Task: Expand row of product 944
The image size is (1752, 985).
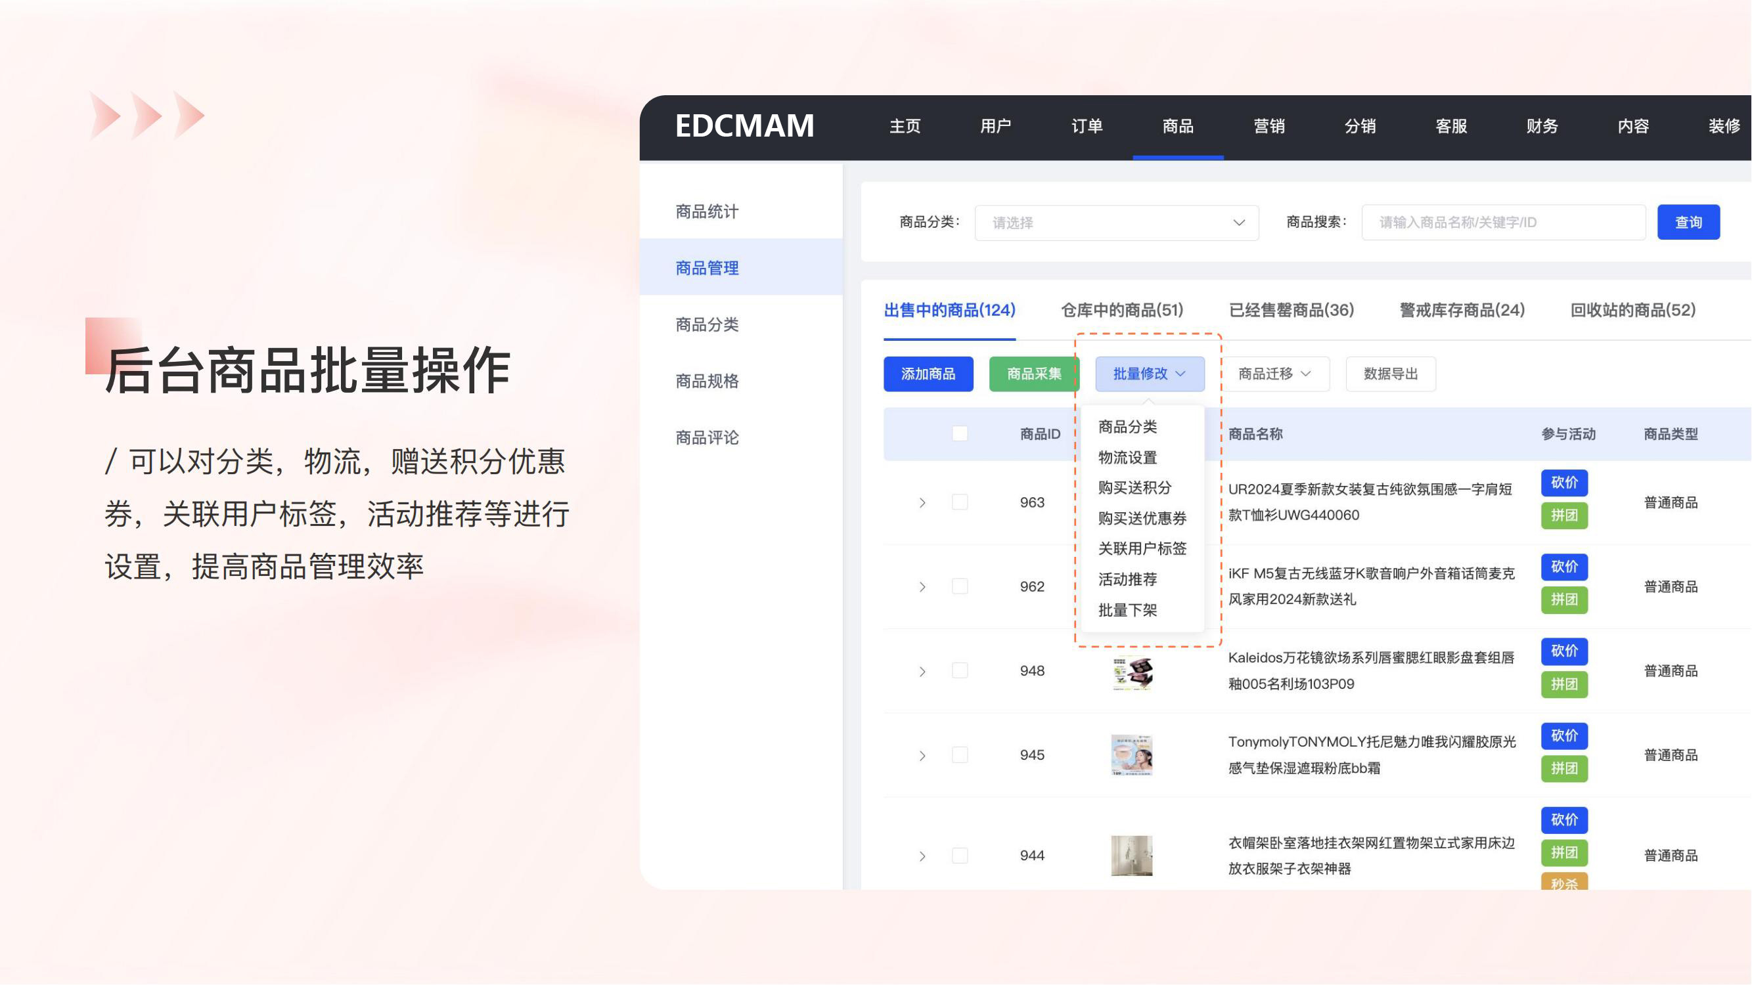Action: [922, 856]
